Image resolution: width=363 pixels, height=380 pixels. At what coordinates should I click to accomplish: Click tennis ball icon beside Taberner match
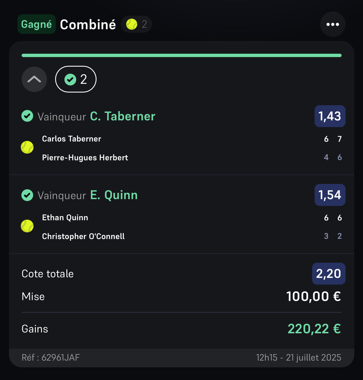tap(27, 147)
